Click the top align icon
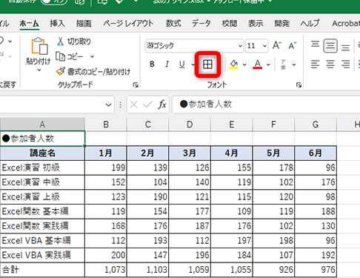Image resolution: width=360 pixels, height=278 pixels. pos(315,44)
